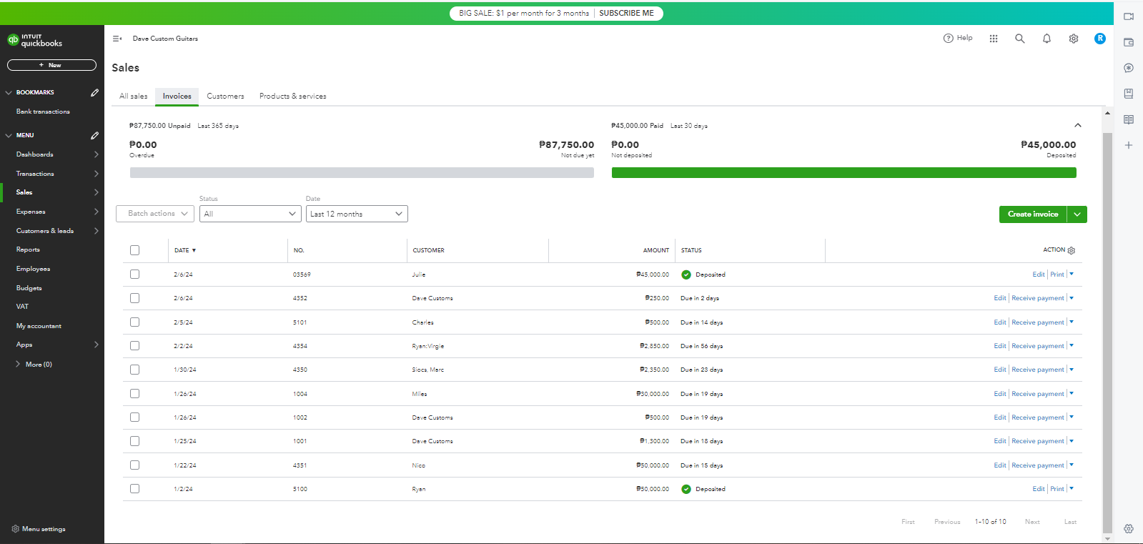The image size is (1143, 544).
Task: Click SUBSCRIBE ME in the sale banner
Action: coord(626,13)
